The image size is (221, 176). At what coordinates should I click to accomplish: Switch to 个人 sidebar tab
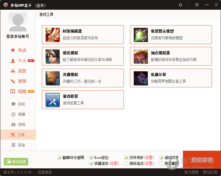pyautogui.click(x=18, y=61)
